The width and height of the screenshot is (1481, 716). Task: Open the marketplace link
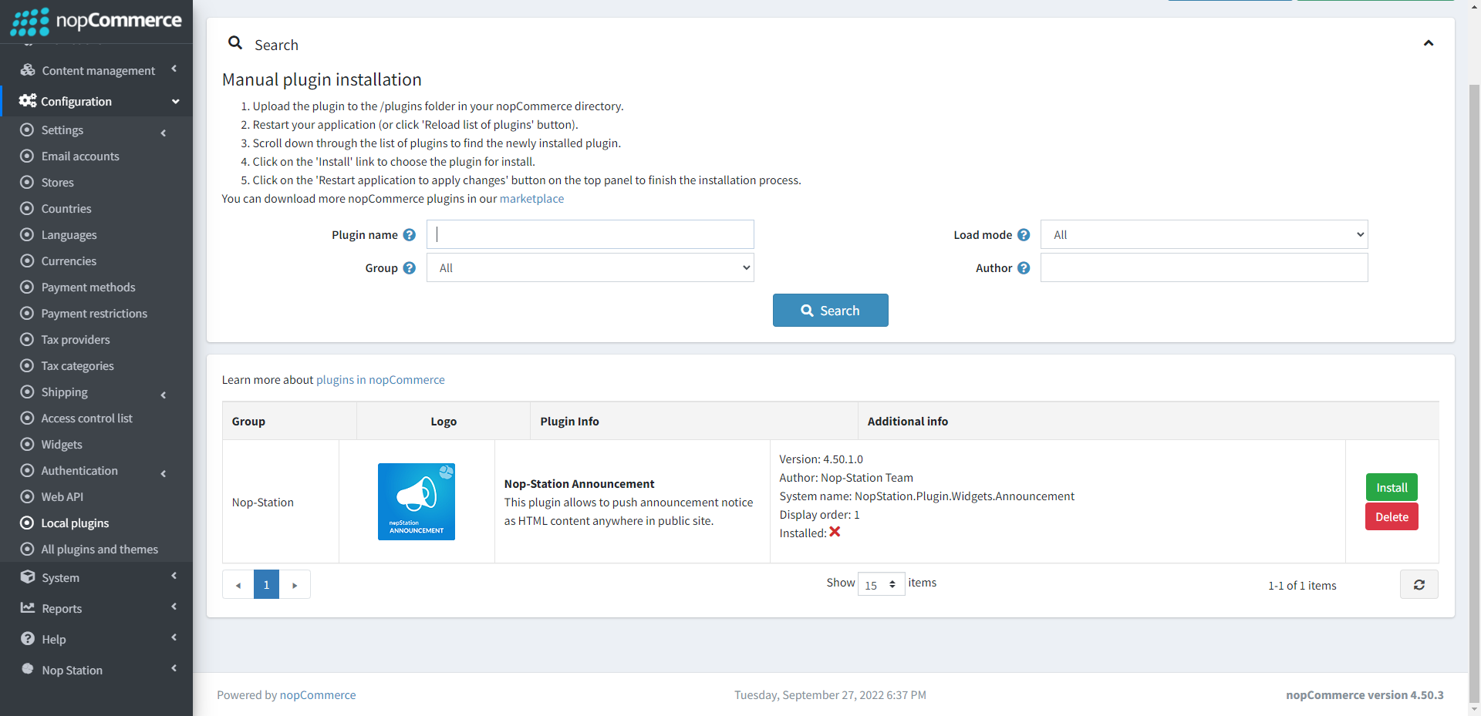click(x=531, y=198)
